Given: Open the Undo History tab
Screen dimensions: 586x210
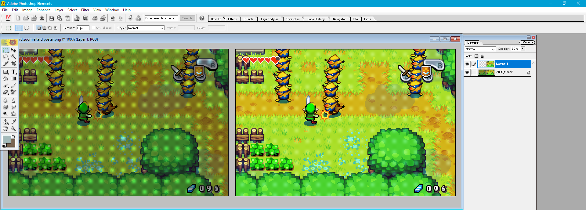Looking at the screenshot, I should point(316,19).
